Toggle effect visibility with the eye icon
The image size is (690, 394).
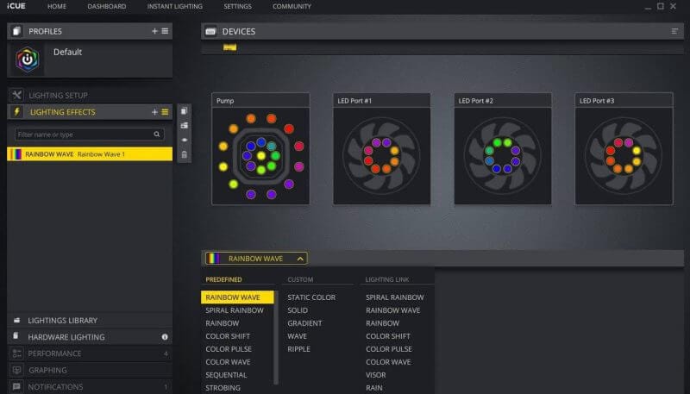pyautogui.click(x=185, y=140)
